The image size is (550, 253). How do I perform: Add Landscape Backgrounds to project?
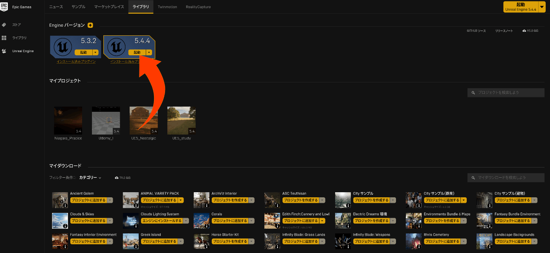(513, 242)
